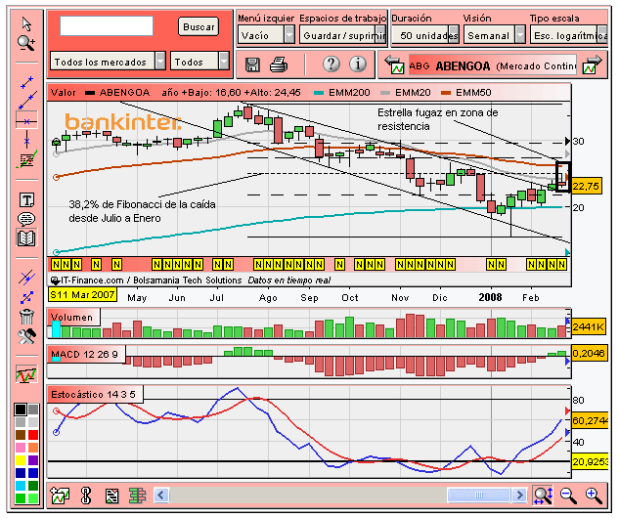Click the EMM50 legend entry
This screenshot has width=619, height=518.
pyautogui.click(x=466, y=93)
